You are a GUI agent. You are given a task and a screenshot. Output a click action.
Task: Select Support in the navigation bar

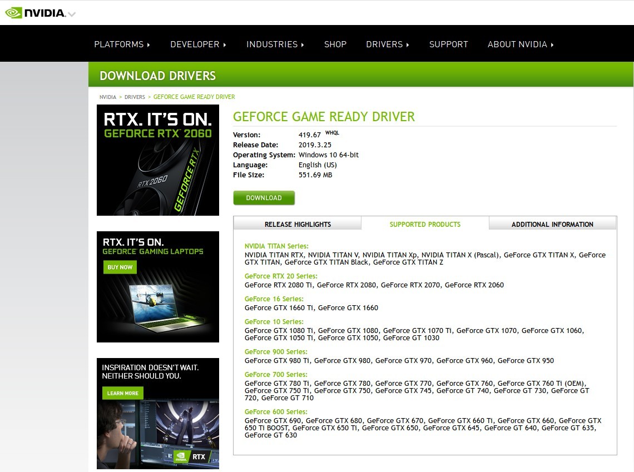pos(448,44)
